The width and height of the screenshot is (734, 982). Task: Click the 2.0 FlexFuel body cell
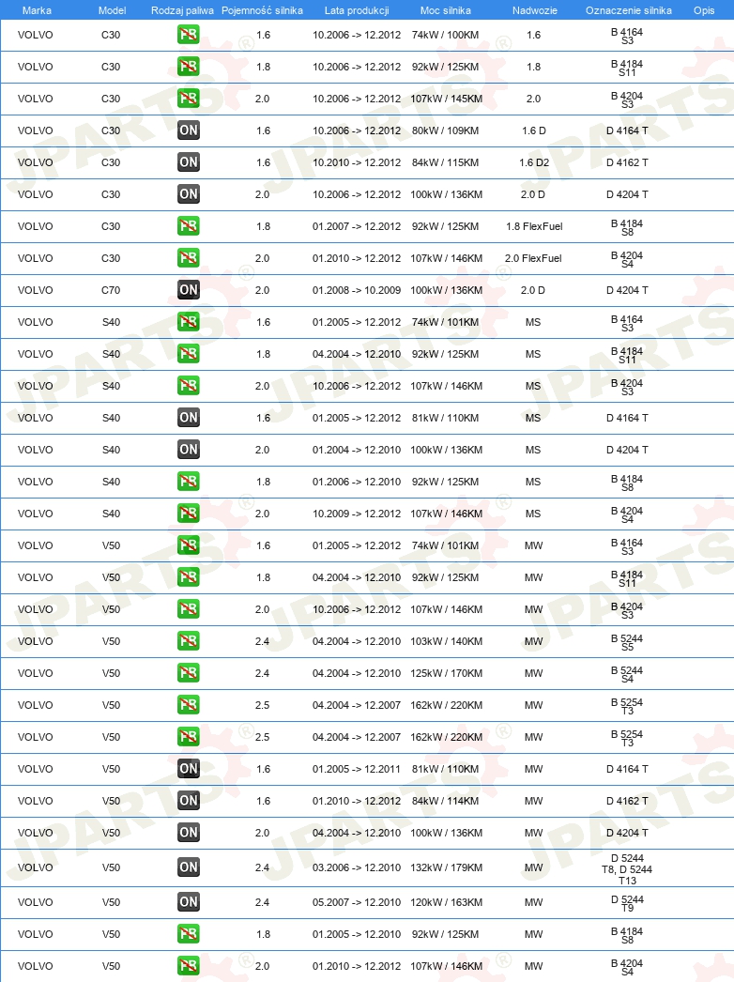533,258
